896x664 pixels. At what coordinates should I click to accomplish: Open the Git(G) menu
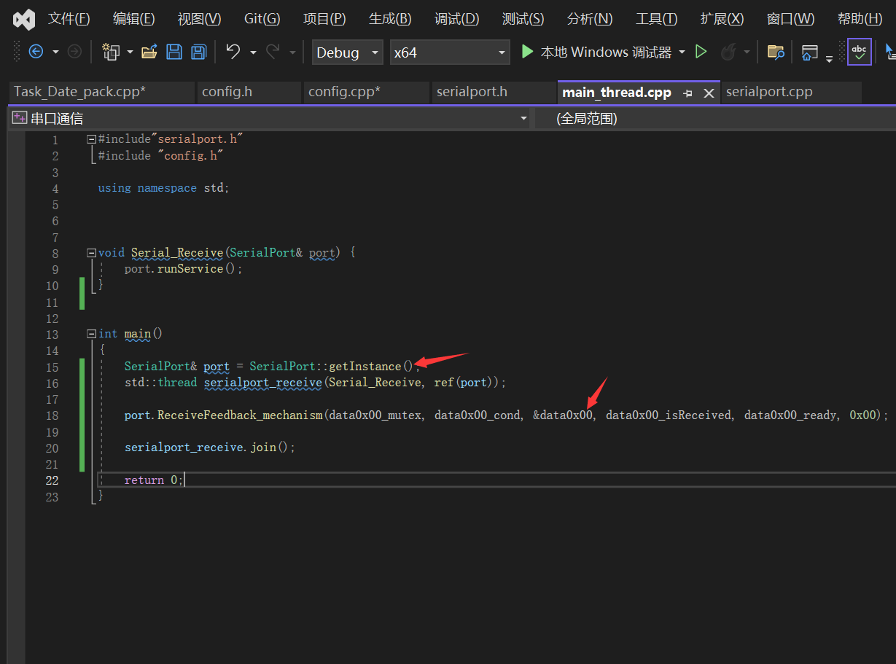point(262,19)
